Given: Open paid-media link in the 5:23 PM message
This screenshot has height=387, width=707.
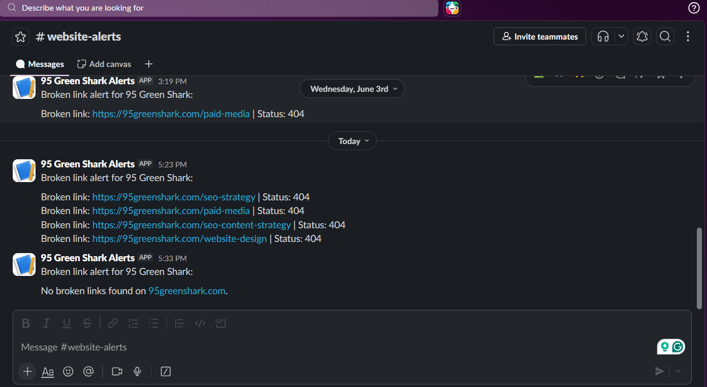Looking at the screenshot, I should click(171, 210).
